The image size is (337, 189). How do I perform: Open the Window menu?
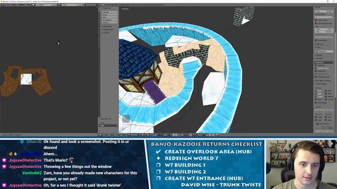[22, 5]
